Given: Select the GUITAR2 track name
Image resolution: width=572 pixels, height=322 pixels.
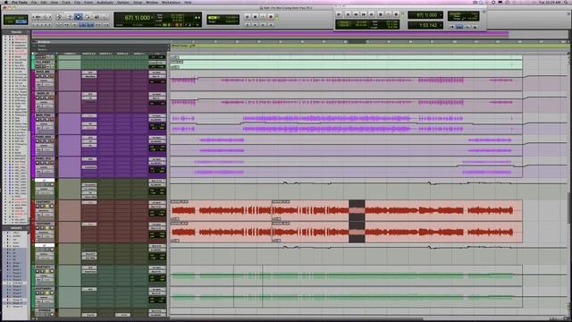Looking at the screenshot, I should click(43, 224).
